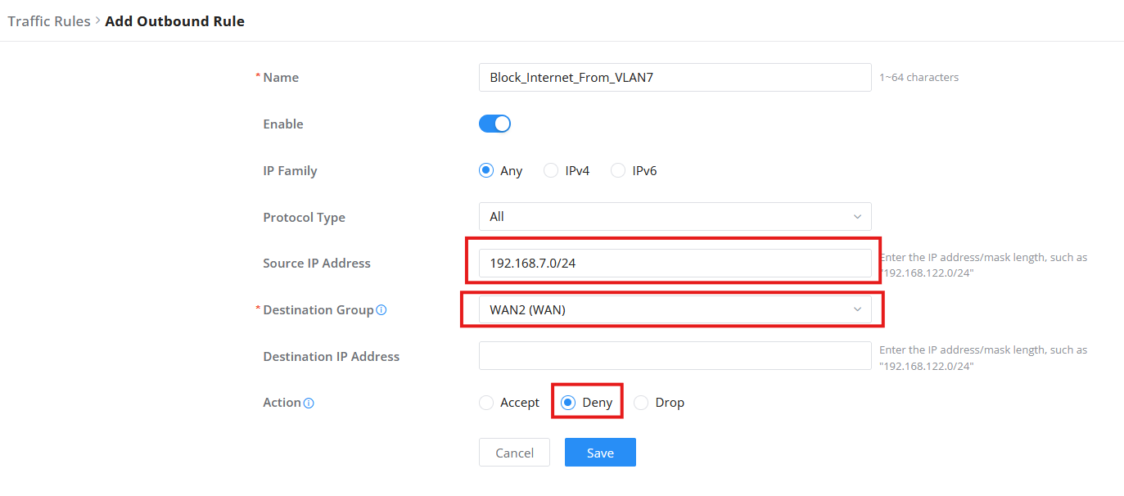Click the Name field Block_Internet_From_VLAN7
The width and height of the screenshot is (1124, 496).
click(x=675, y=77)
